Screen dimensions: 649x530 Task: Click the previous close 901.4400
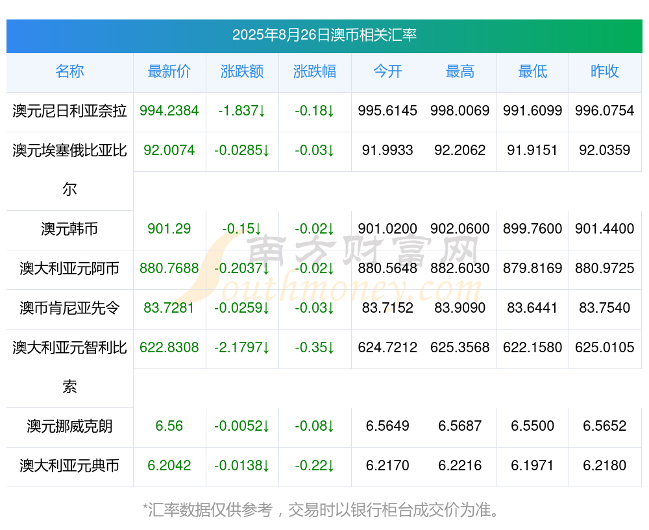pyautogui.click(x=605, y=229)
